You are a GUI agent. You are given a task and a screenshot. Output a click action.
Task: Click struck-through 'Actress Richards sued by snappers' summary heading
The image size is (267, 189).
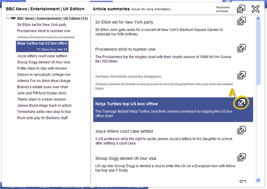pyautogui.click(x=128, y=76)
